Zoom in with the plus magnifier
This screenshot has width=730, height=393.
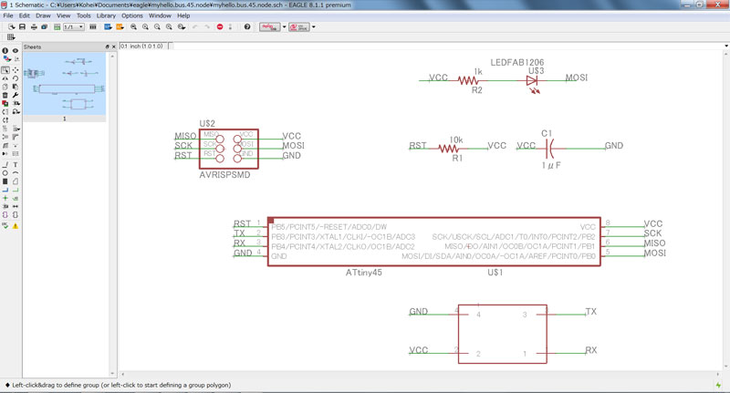point(145,27)
